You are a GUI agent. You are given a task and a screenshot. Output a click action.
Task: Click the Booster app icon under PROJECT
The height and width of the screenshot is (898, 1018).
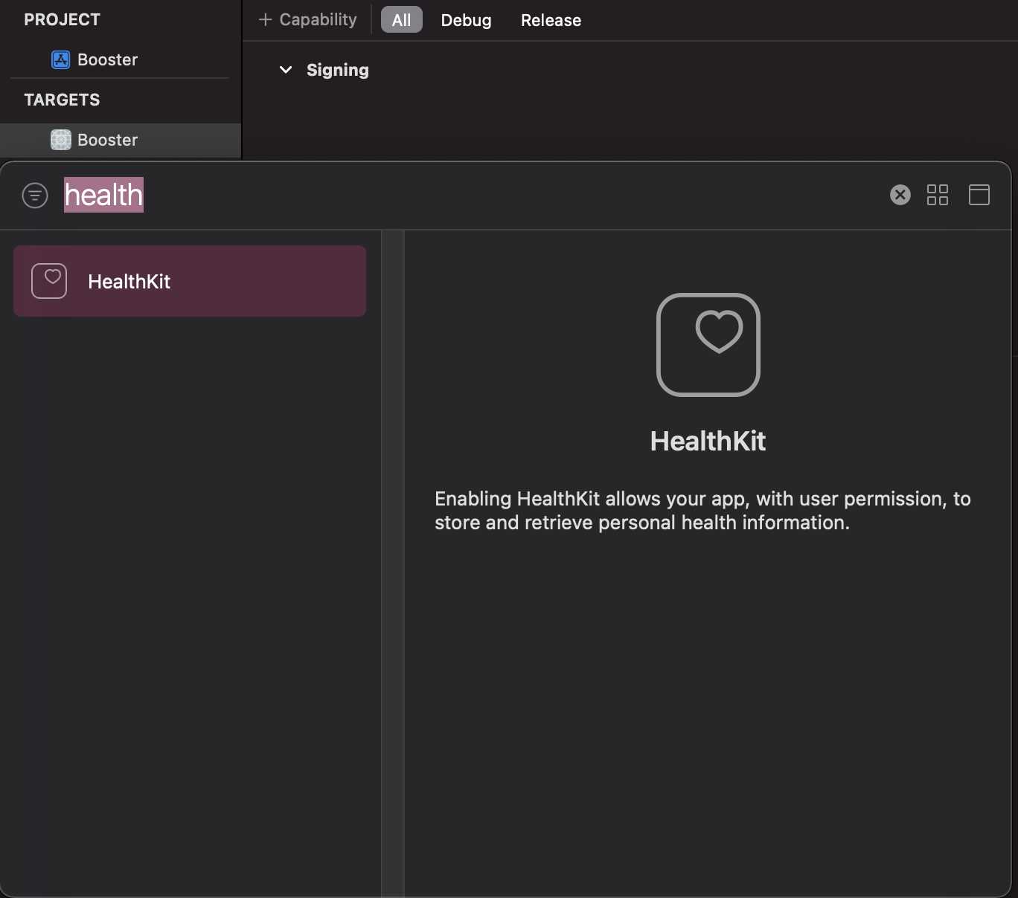pos(60,59)
